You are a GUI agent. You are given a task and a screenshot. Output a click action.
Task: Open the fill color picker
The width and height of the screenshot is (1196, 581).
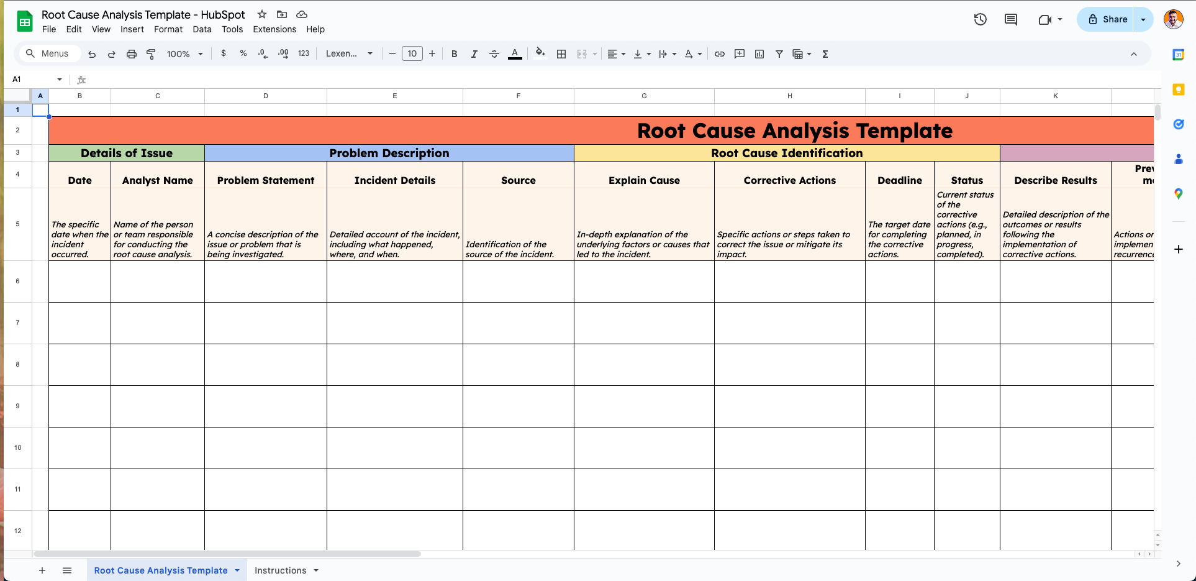click(x=540, y=53)
